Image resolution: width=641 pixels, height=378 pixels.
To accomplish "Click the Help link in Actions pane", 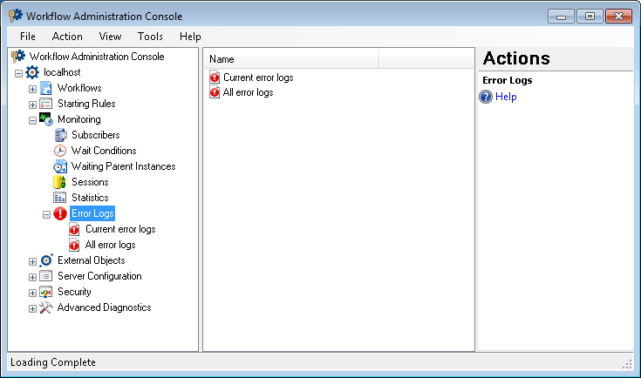I will pyautogui.click(x=506, y=97).
